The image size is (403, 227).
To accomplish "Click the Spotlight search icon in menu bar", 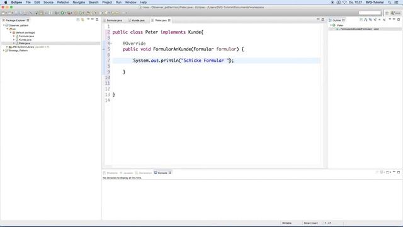I will (x=390, y=3).
